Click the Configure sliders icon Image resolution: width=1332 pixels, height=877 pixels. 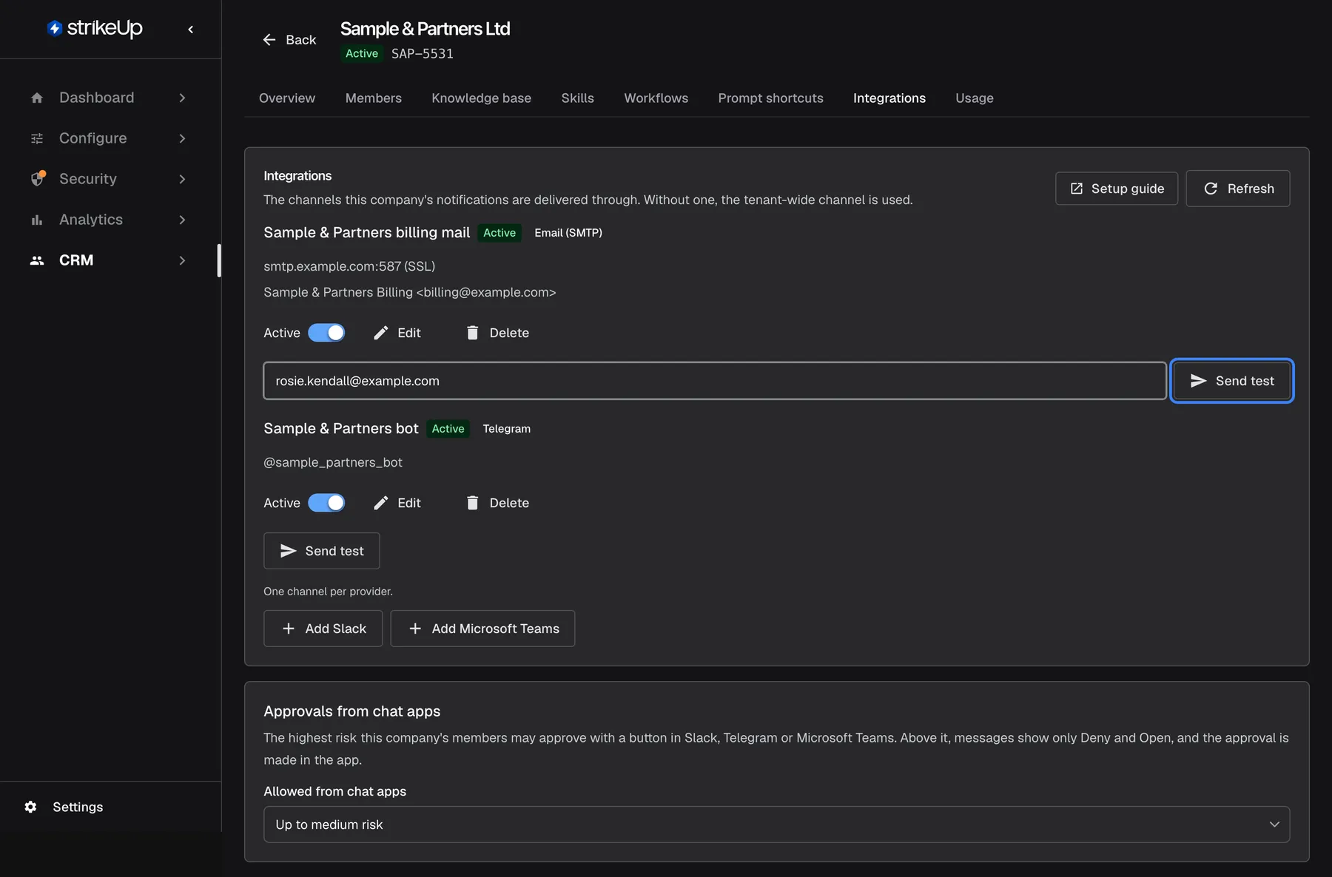[x=37, y=138]
